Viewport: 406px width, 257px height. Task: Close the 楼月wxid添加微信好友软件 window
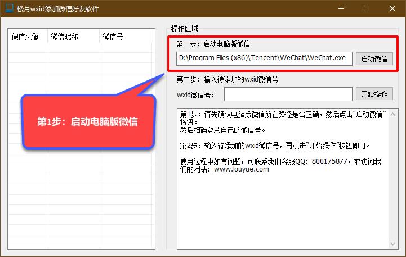392,8
